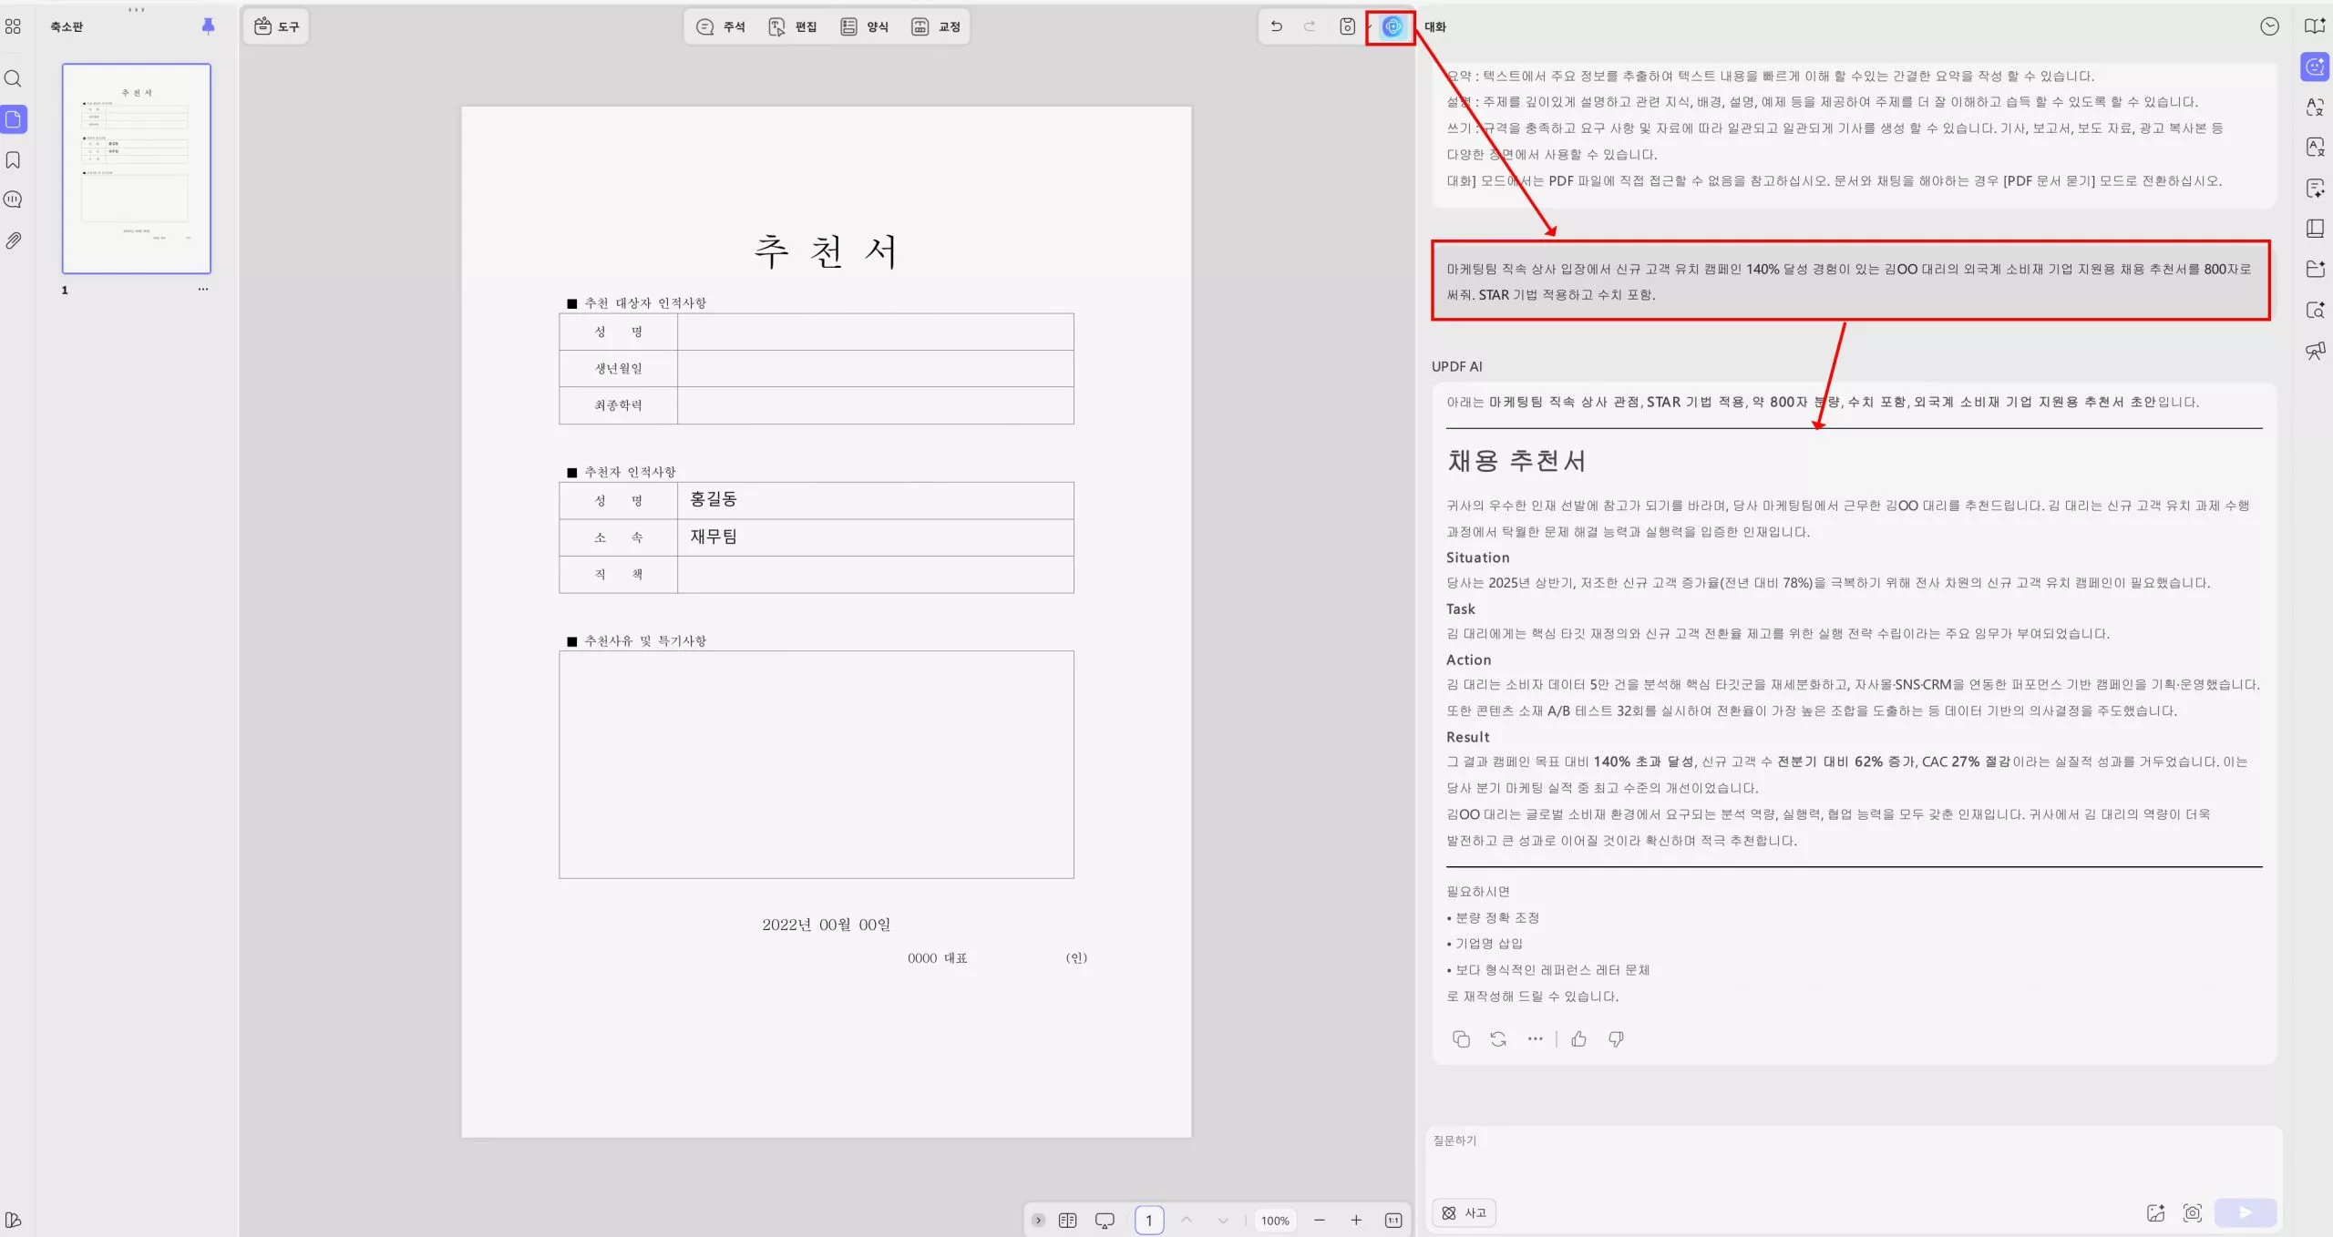Go to previous page with up chevron
Image resolution: width=2333 pixels, height=1237 pixels.
click(1187, 1220)
